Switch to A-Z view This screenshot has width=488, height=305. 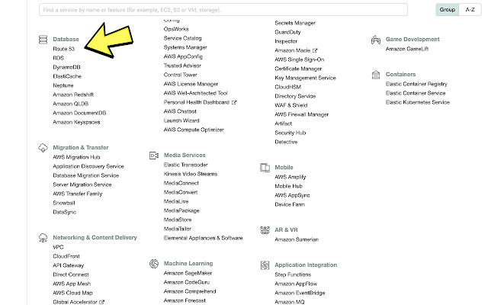tap(470, 10)
